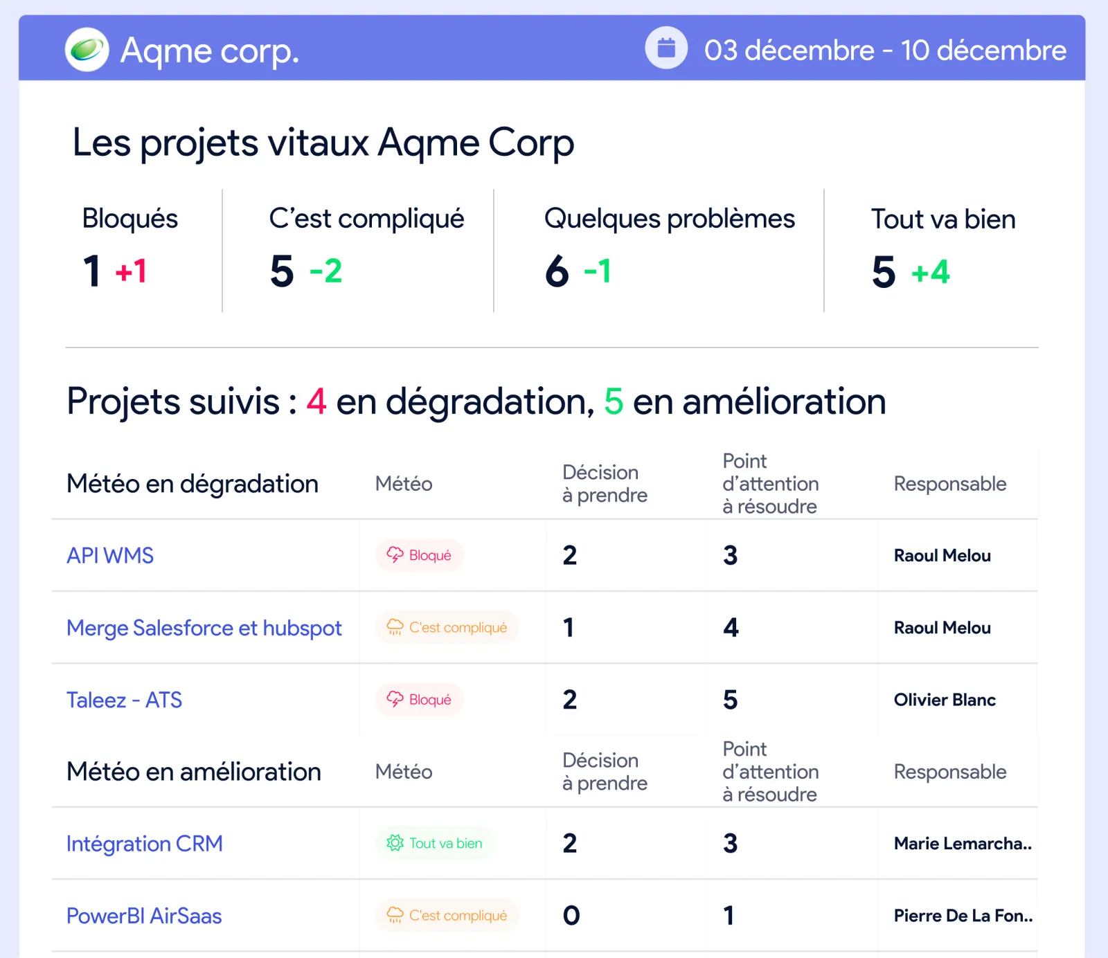
Task: Click "Point d'attention à résoudre" header in dégradation table
Action: tap(770, 484)
